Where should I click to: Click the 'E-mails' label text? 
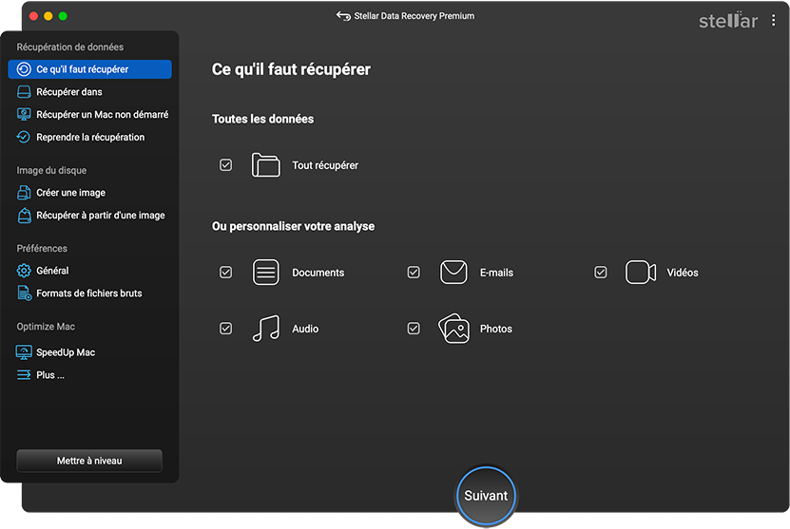496,273
